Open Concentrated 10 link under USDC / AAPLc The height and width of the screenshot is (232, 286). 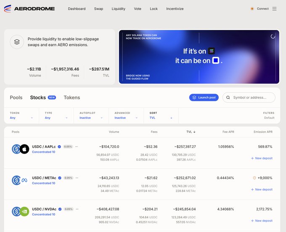tap(44, 152)
